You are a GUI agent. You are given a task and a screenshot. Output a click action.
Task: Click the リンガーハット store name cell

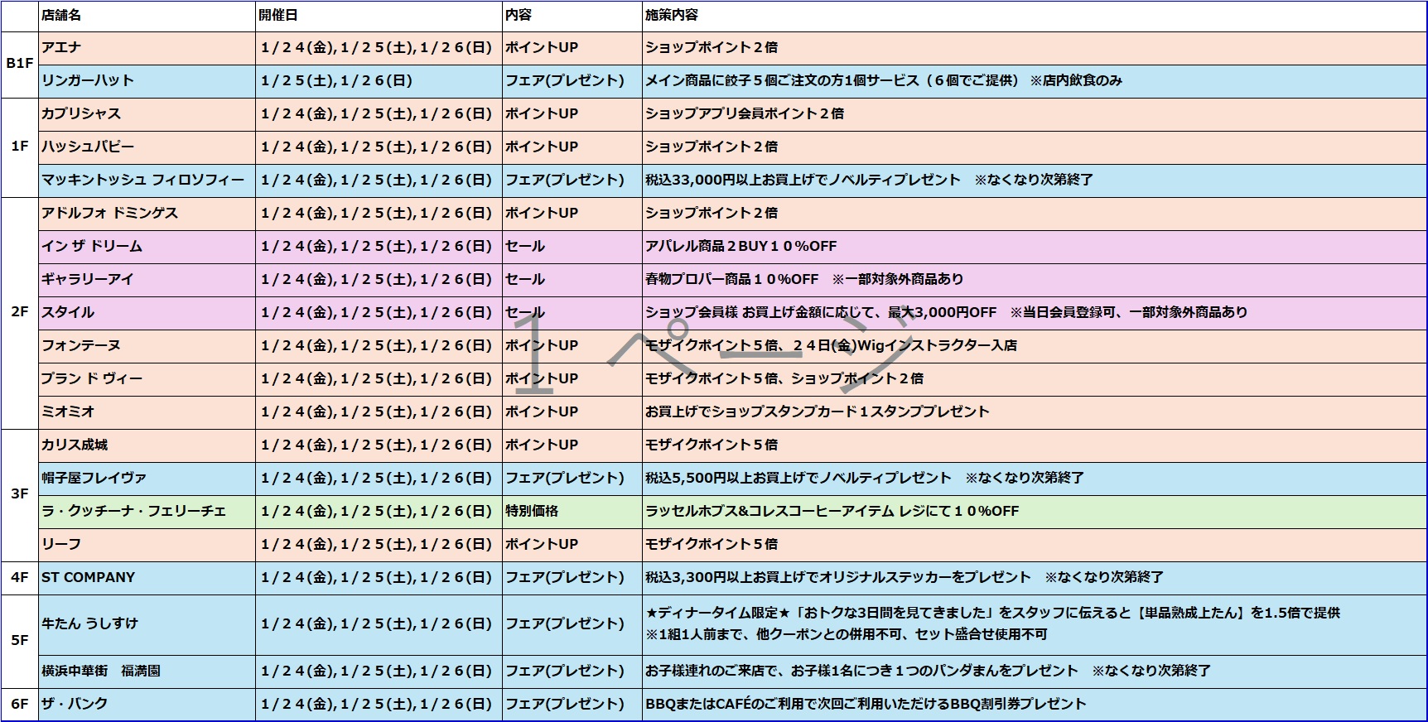click(147, 81)
